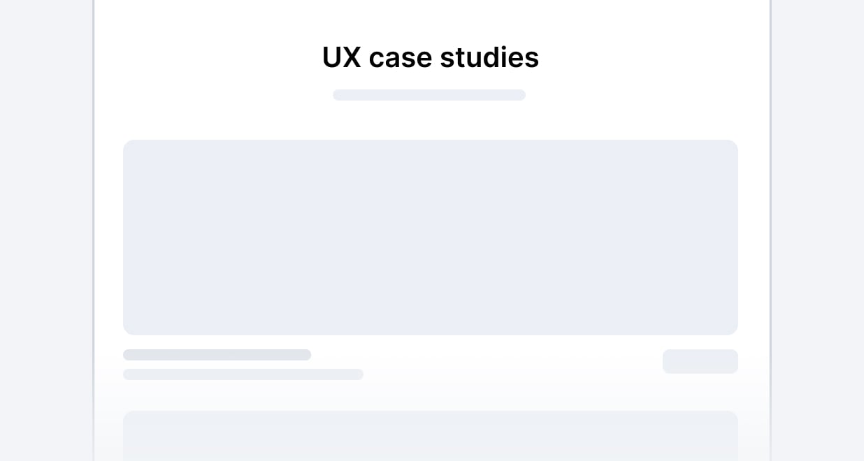Click the gap between subtitle bar and first thumbnail
The width and height of the screenshot is (864, 461).
(x=429, y=120)
